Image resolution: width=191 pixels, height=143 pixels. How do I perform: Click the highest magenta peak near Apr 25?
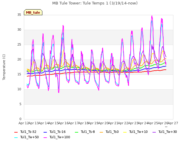click(x=152, y=16)
